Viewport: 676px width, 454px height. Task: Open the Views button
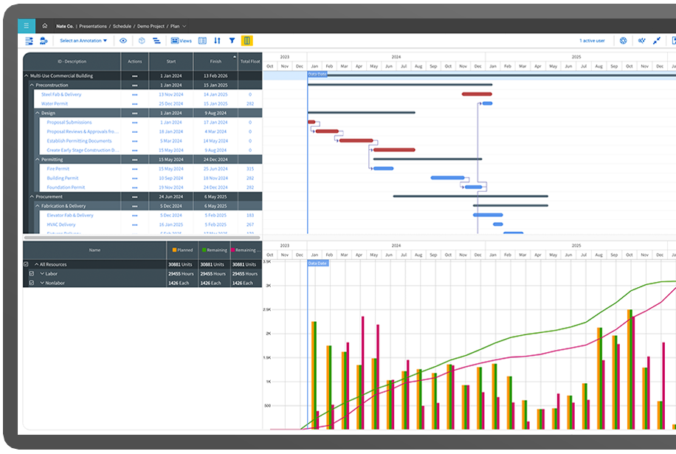[182, 41]
